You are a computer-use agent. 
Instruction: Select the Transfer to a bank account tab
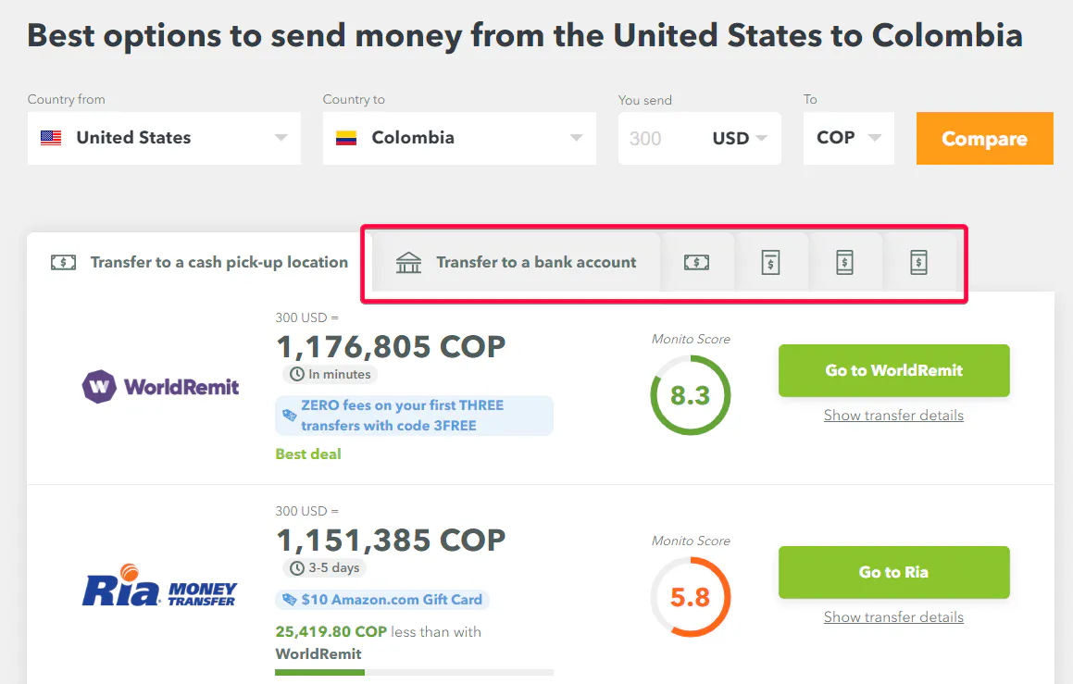pos(536,263)
